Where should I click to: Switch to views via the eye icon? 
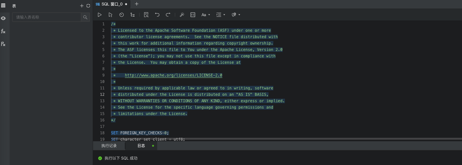pyautogui.click(x=3, y=18)
